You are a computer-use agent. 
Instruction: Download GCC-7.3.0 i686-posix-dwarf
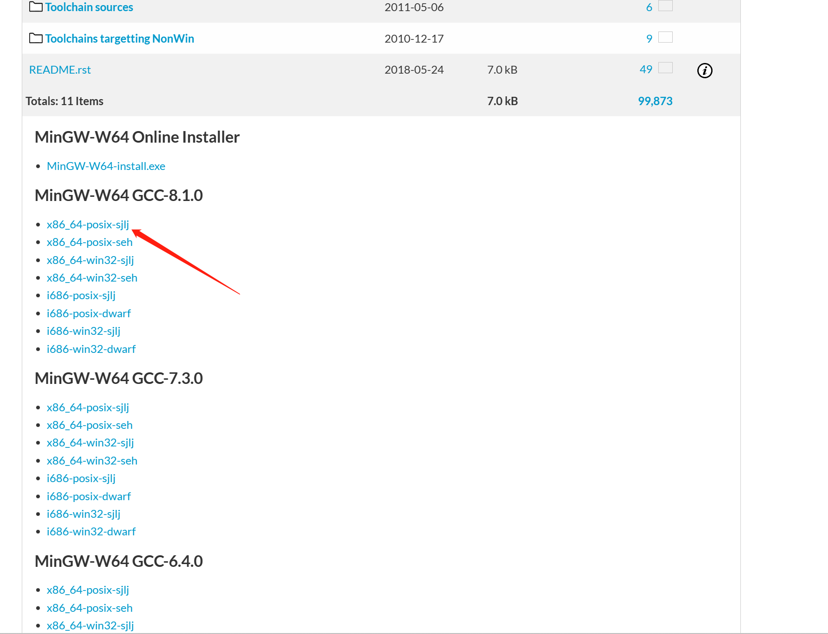89,496
